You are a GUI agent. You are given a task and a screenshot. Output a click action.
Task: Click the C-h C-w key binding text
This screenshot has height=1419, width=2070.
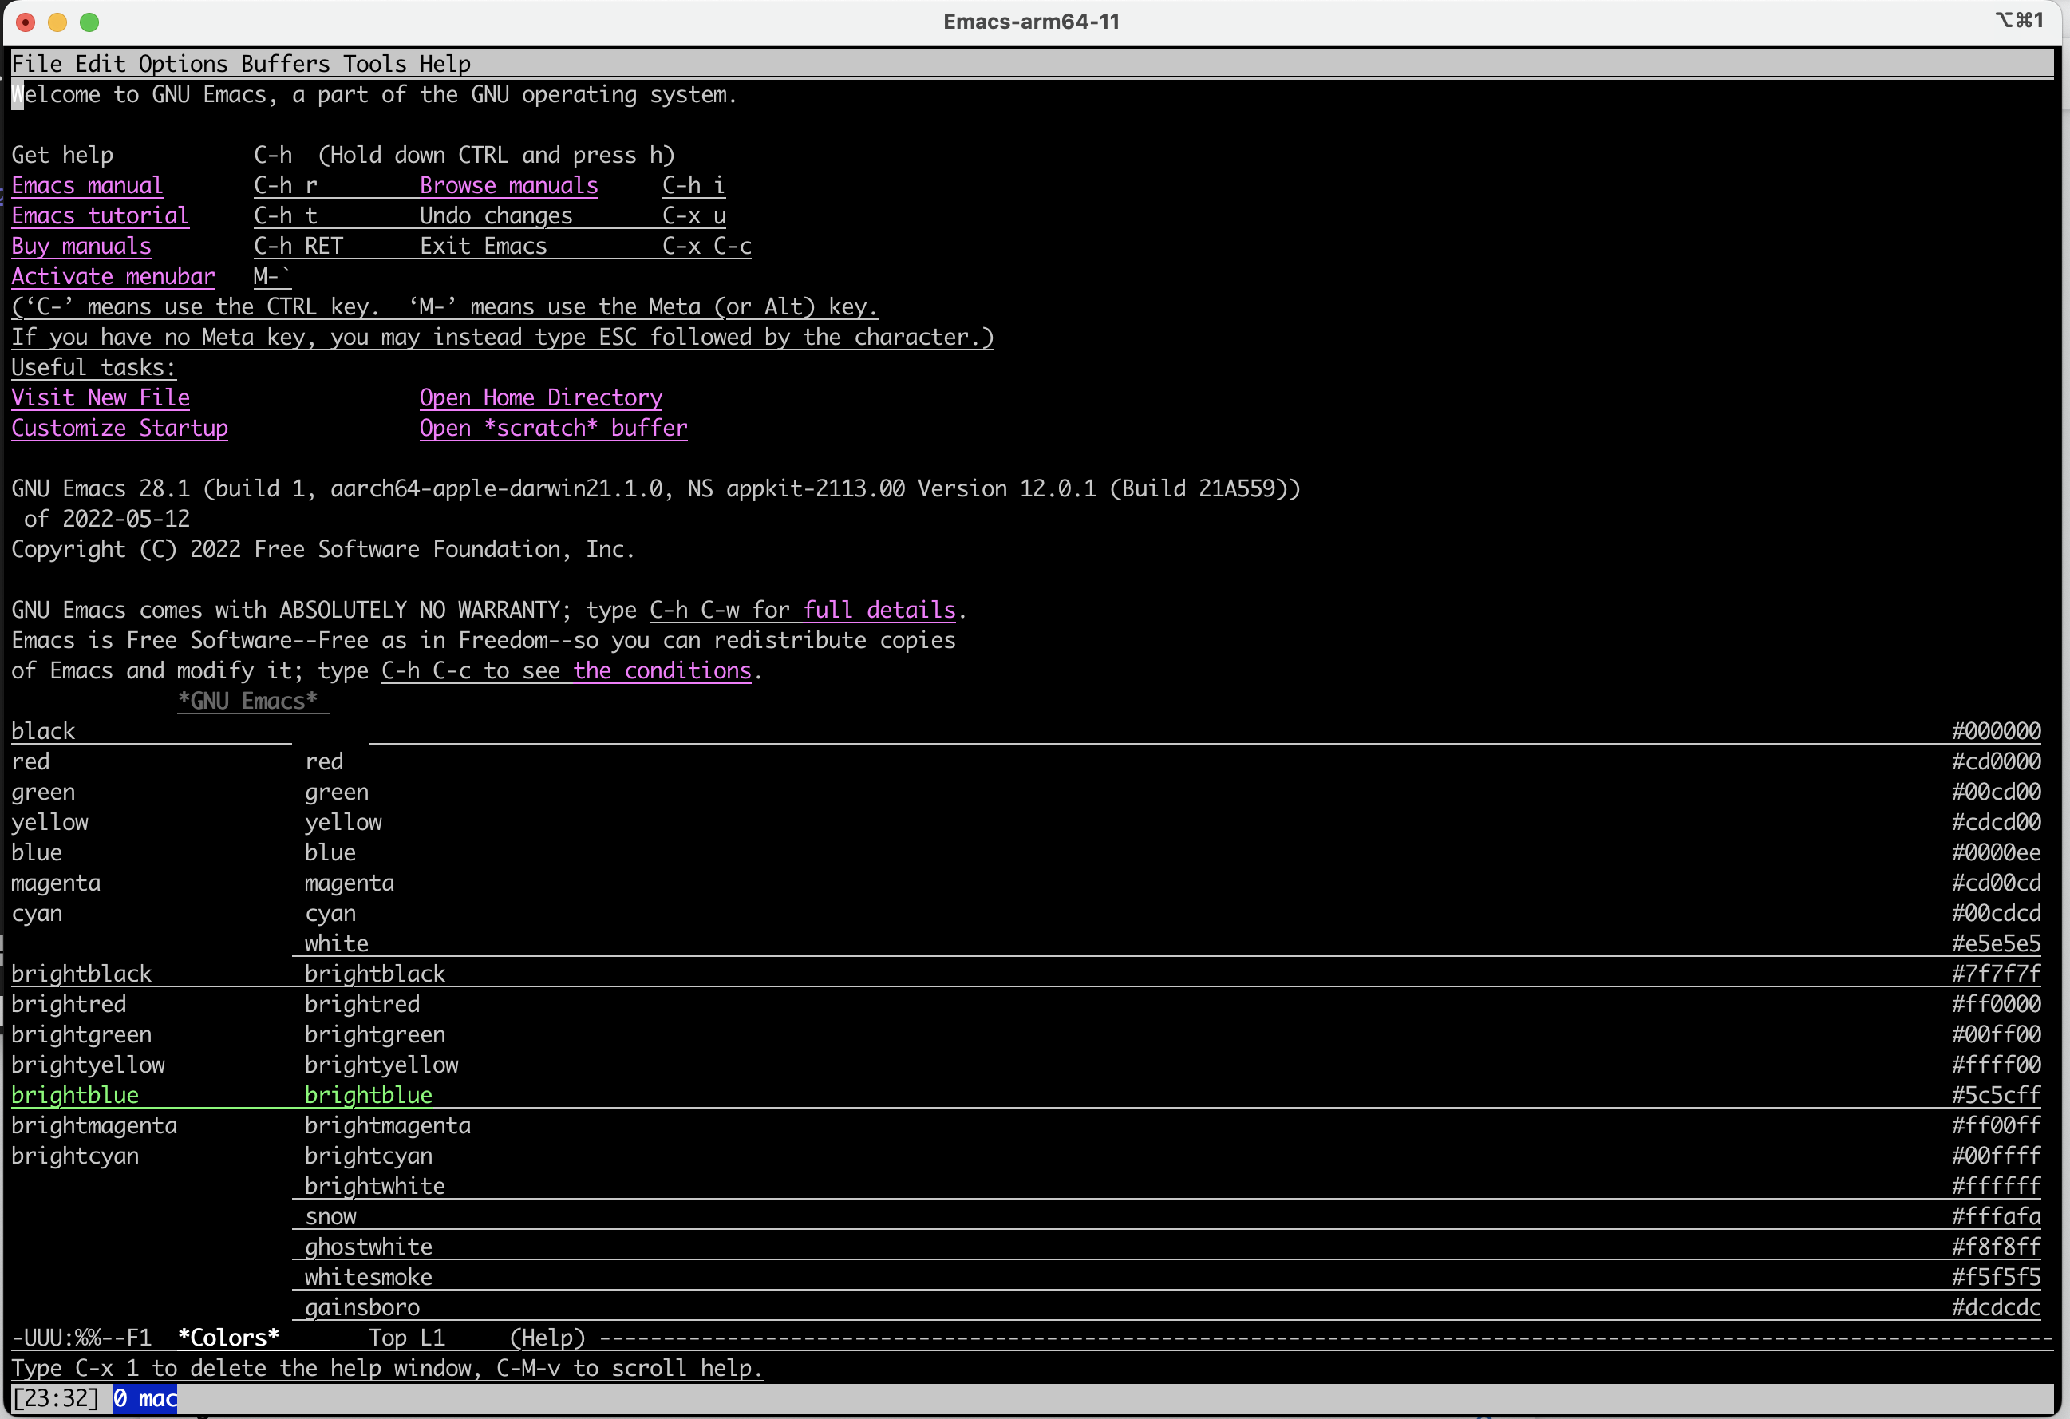(x=694, y=609)
